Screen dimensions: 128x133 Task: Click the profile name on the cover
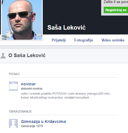pos(67,27)
